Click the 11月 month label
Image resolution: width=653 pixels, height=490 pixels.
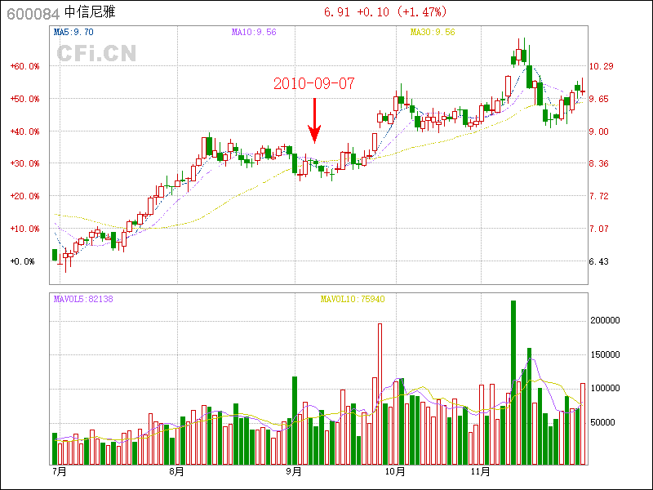(x=480, y=472)
